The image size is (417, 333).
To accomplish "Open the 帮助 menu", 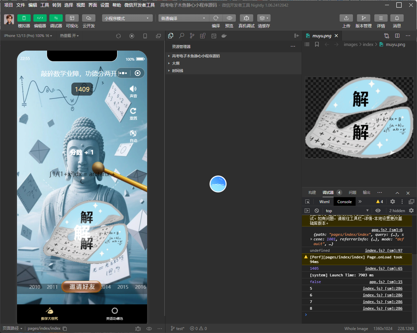I will point(117,5).
